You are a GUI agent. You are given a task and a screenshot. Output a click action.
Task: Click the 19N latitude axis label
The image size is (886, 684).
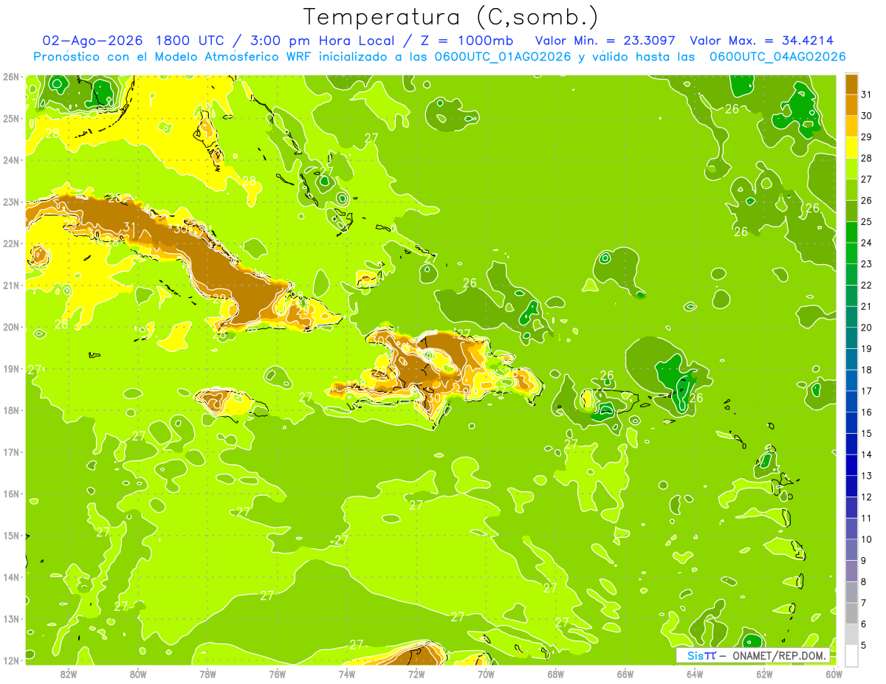tap(10, 369)
